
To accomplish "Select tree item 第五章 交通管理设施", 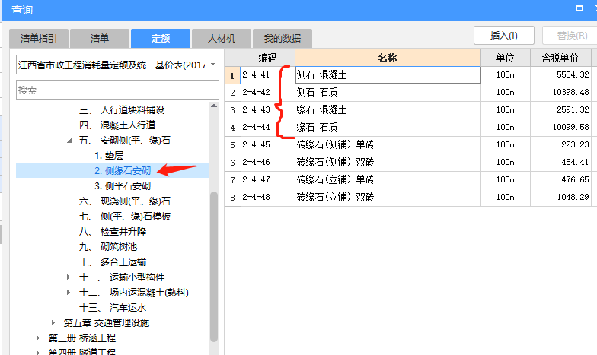I will click(x=107, y=322).
